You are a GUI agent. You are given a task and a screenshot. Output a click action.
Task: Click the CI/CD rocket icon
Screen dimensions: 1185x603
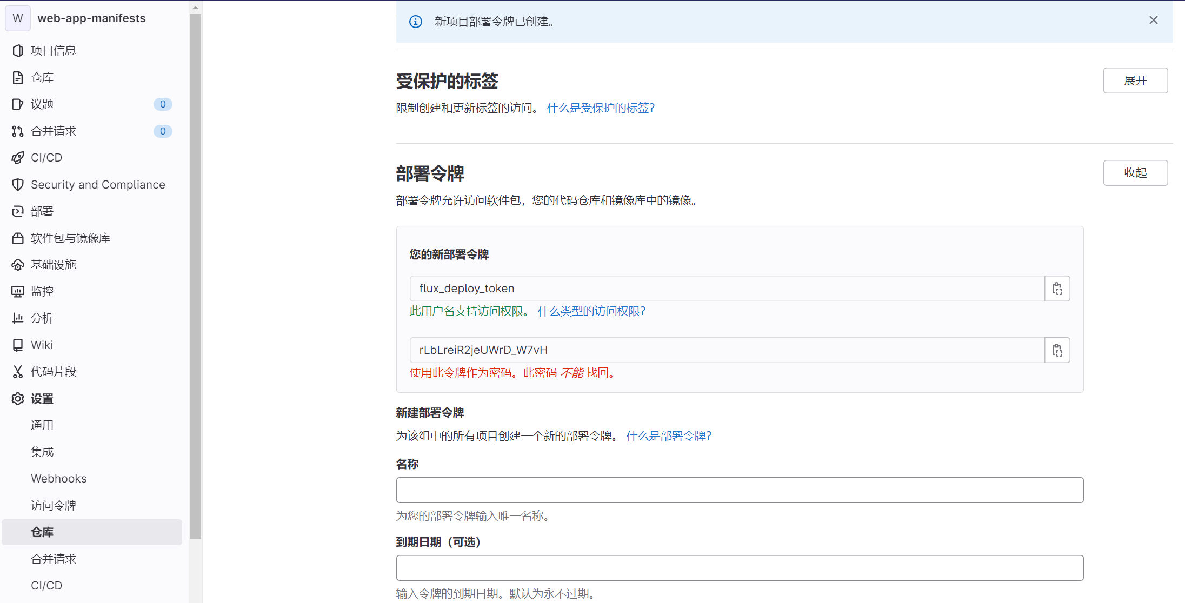18,158
